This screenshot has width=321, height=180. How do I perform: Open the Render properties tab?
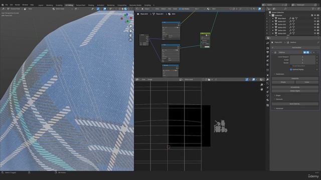coord(267,48)
